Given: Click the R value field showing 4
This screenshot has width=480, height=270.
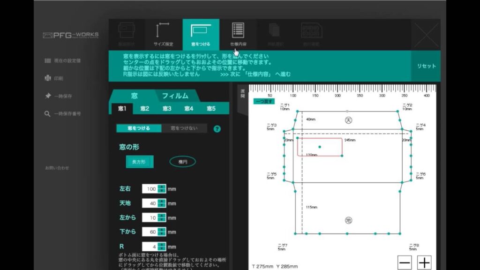Looking at the screenshot, I should click(150, 247).
